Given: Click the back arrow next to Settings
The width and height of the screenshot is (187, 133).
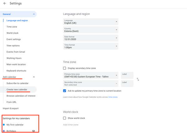Looking at the screenshot, I should pos(5,3).
